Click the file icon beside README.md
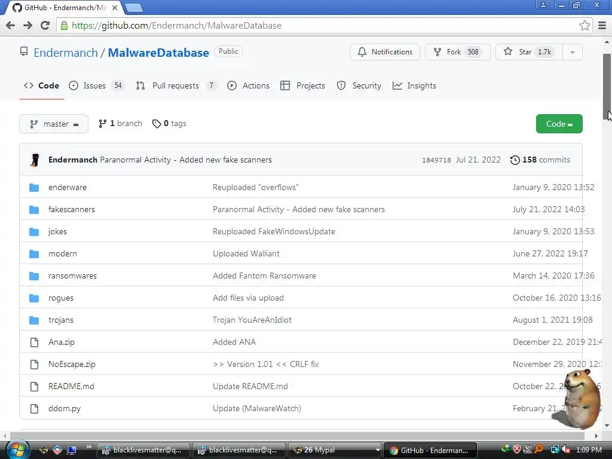Screen dimensions: 612x459 coord(34,387)
